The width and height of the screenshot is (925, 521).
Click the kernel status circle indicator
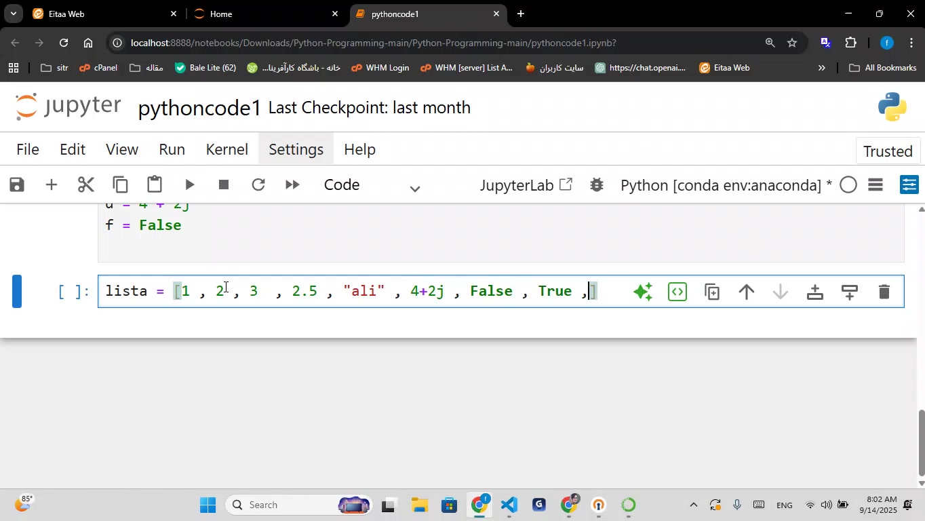848,185
